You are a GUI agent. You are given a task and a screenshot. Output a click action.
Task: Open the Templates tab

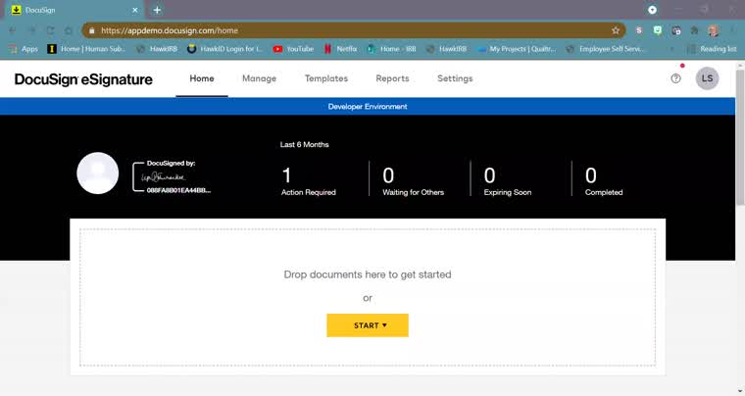click(x=326, y=78)
